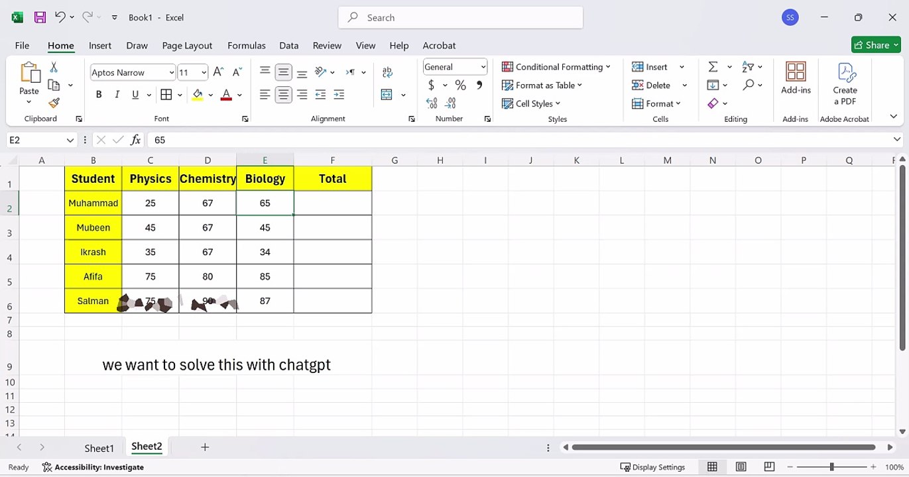Click the Increase Decimal icon
909x477 pixels.
432,103
